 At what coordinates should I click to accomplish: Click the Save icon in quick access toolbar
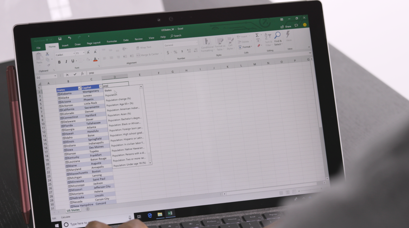[x=60, y=39]
